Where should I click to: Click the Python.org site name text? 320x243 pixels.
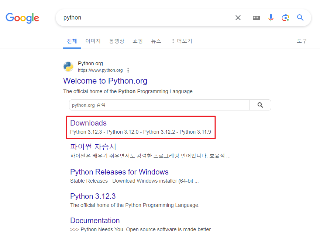[x=90, y=63]
